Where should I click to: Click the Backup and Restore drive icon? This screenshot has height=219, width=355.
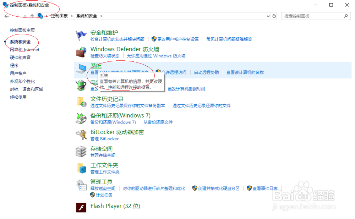[x=81, y=119]
